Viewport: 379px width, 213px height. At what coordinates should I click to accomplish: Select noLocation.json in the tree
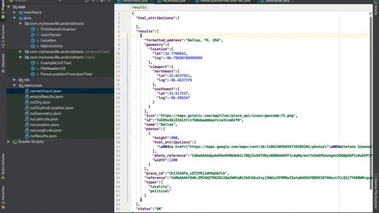pos(44,125)
